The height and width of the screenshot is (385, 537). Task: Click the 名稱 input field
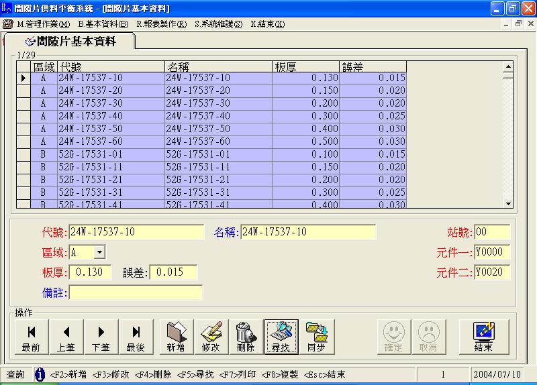(308, 232)
